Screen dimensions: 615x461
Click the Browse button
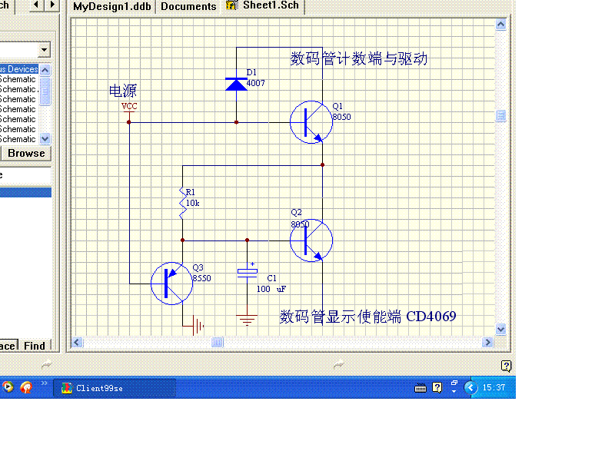point(26,153)
